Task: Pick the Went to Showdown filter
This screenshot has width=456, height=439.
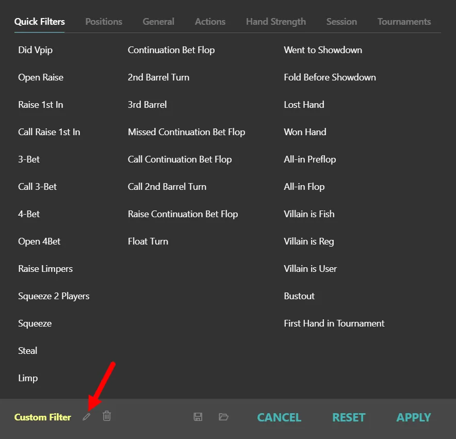Action: pyautogui.click(x=323, y=50)
